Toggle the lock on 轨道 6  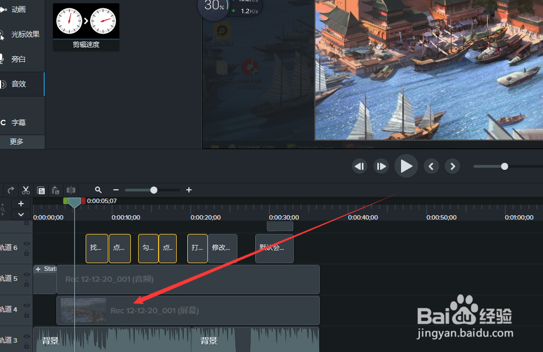click(x=27, y=253)
